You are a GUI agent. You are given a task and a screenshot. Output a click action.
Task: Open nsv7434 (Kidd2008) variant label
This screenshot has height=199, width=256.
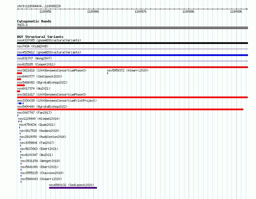click(x=33, y=46)
